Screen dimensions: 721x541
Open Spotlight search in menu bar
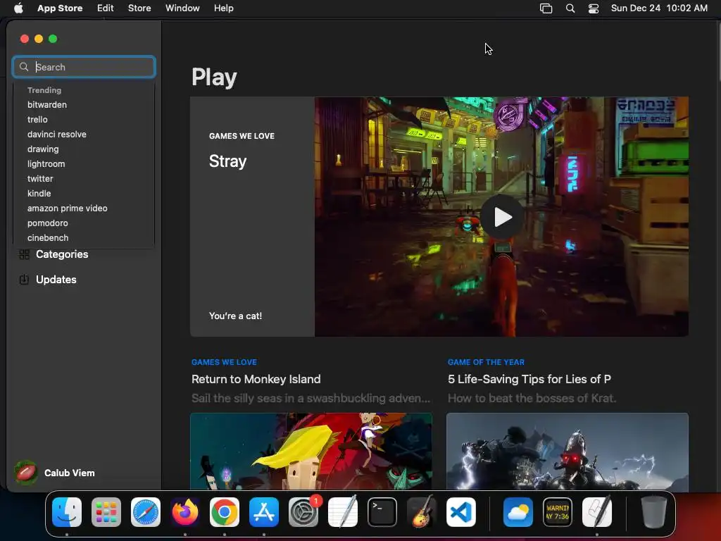(570, 8)
